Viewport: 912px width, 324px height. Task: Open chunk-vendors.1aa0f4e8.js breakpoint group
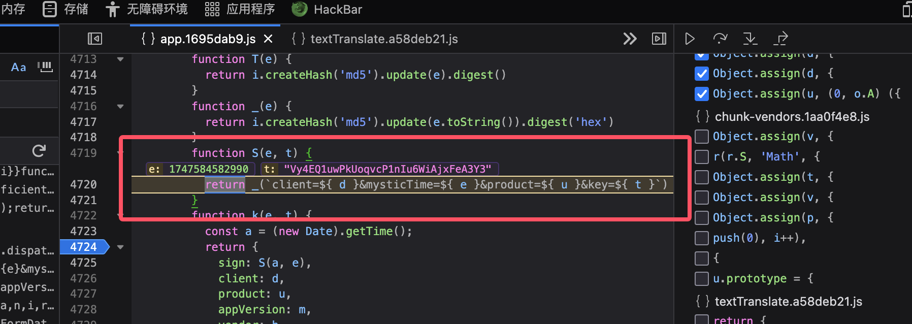792,117
